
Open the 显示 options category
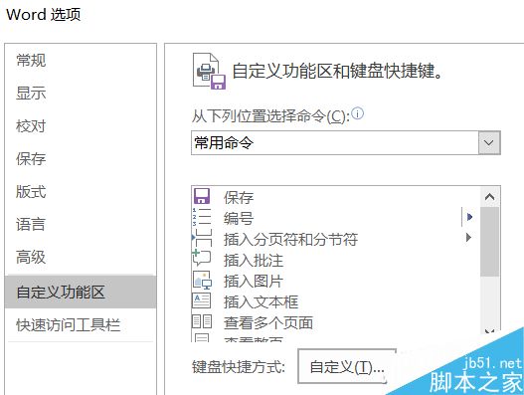click(x=31, y=93)
